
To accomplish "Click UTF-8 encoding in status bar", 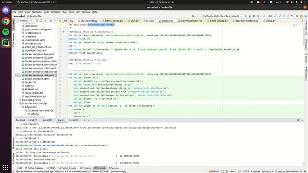I will pyautogui.click(x=246, y=172).
